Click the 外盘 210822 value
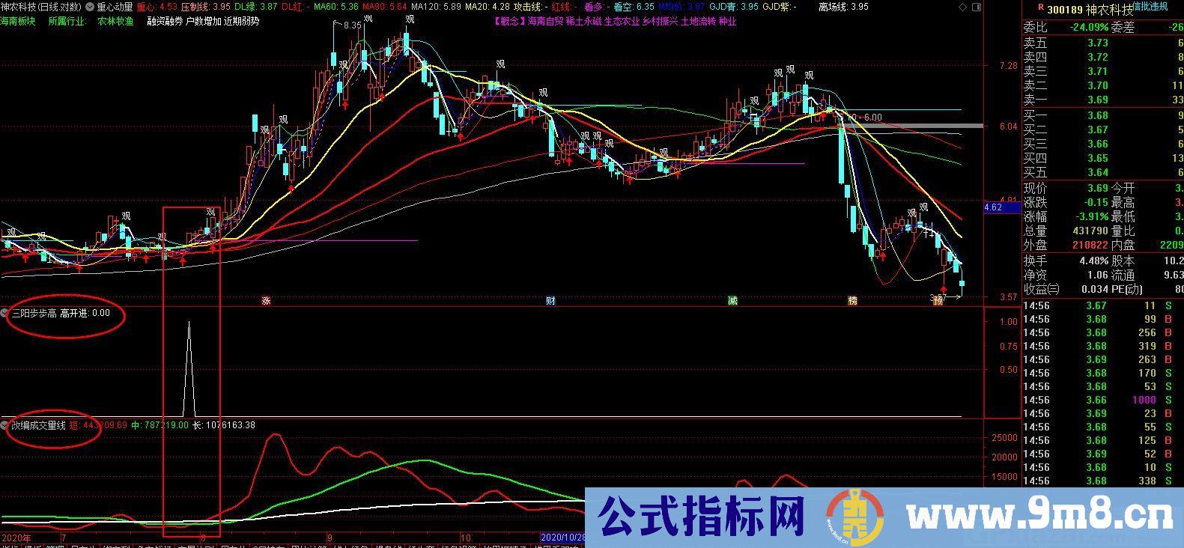The image size is (1184, 548). [x=1090, y=245]
